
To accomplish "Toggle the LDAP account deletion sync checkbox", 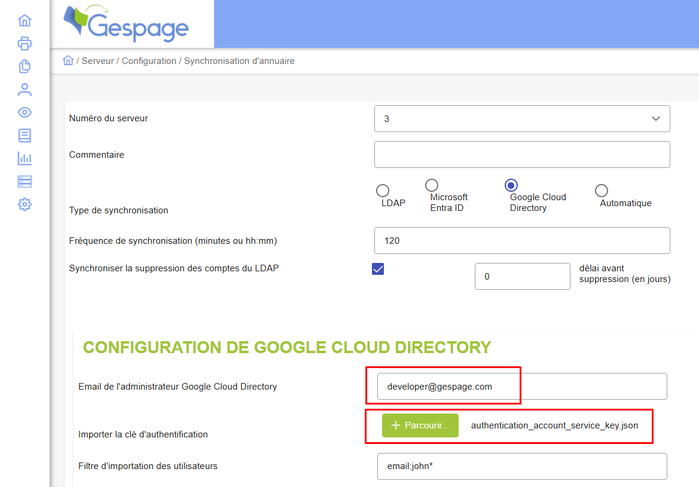I will (378, 269).
